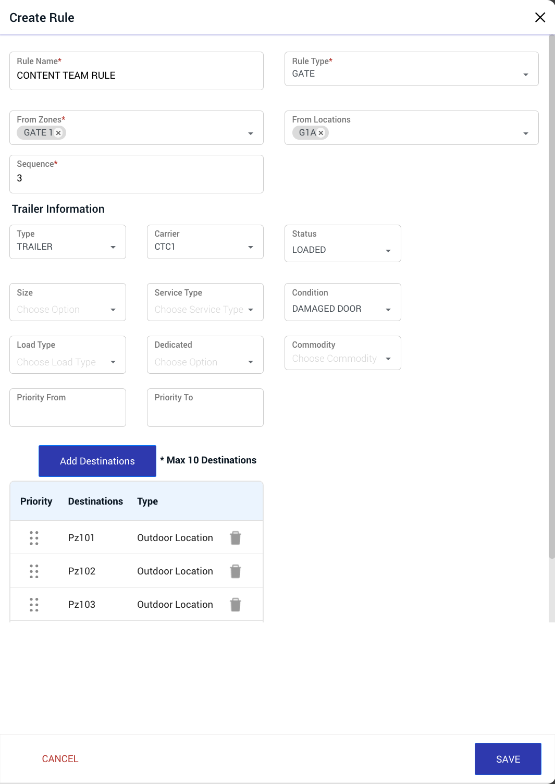Open the Status dropdown set to LOADED
The image size is (555, 784).
[342, 243]
